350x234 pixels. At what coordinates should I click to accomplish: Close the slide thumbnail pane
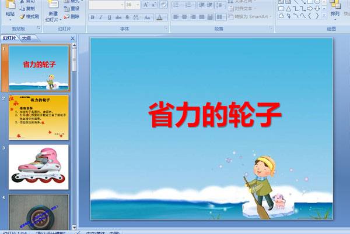[72, 38]
